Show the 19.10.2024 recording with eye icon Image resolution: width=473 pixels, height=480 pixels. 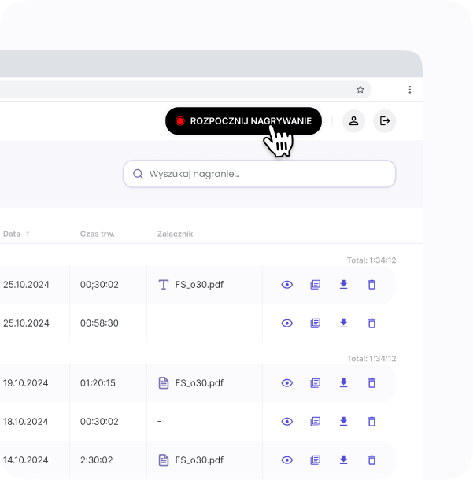pyautogui.click(x=287, y=383)
